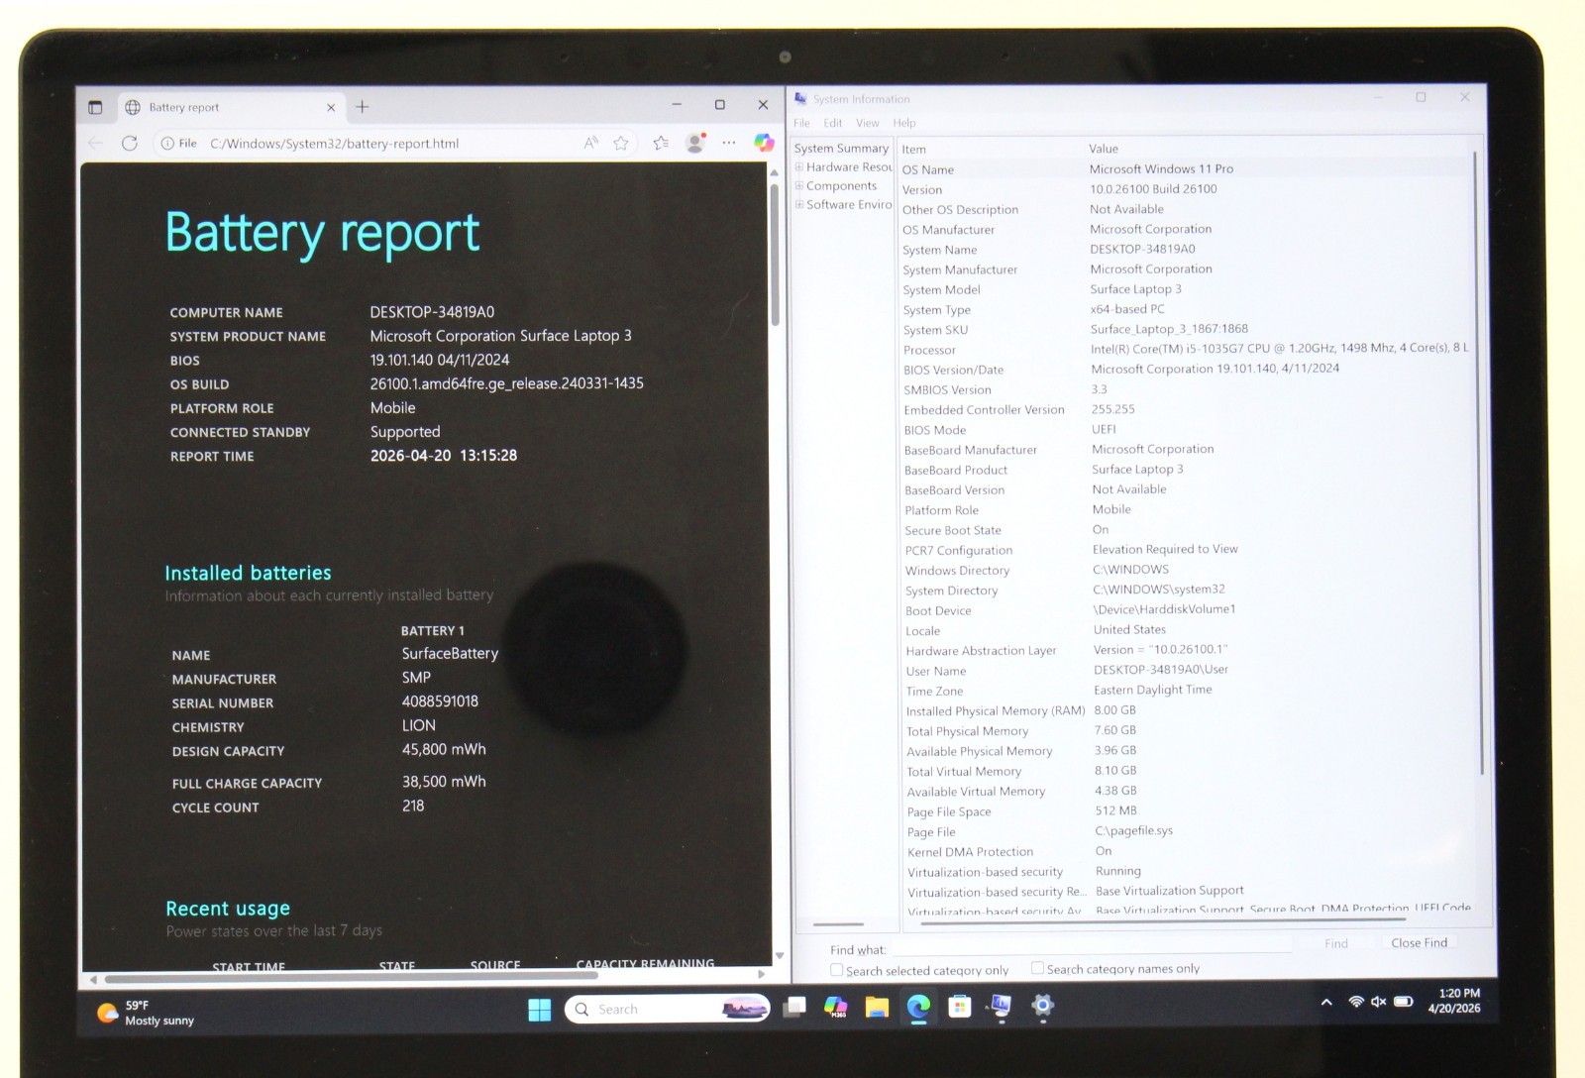Open File Explorer from the taskbar
Image resolution: width=1585 pixels, height=1078 pixels.
pyautogui.click(x=877, y=1008)
